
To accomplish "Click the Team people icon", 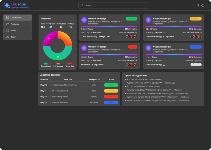I will (x=7, y=37).
